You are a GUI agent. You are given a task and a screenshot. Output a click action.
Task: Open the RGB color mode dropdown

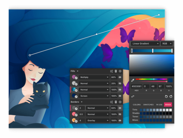point(167,43)
